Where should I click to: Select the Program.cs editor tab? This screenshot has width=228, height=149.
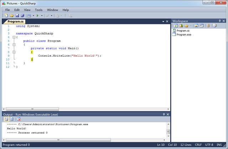(15, 21)
